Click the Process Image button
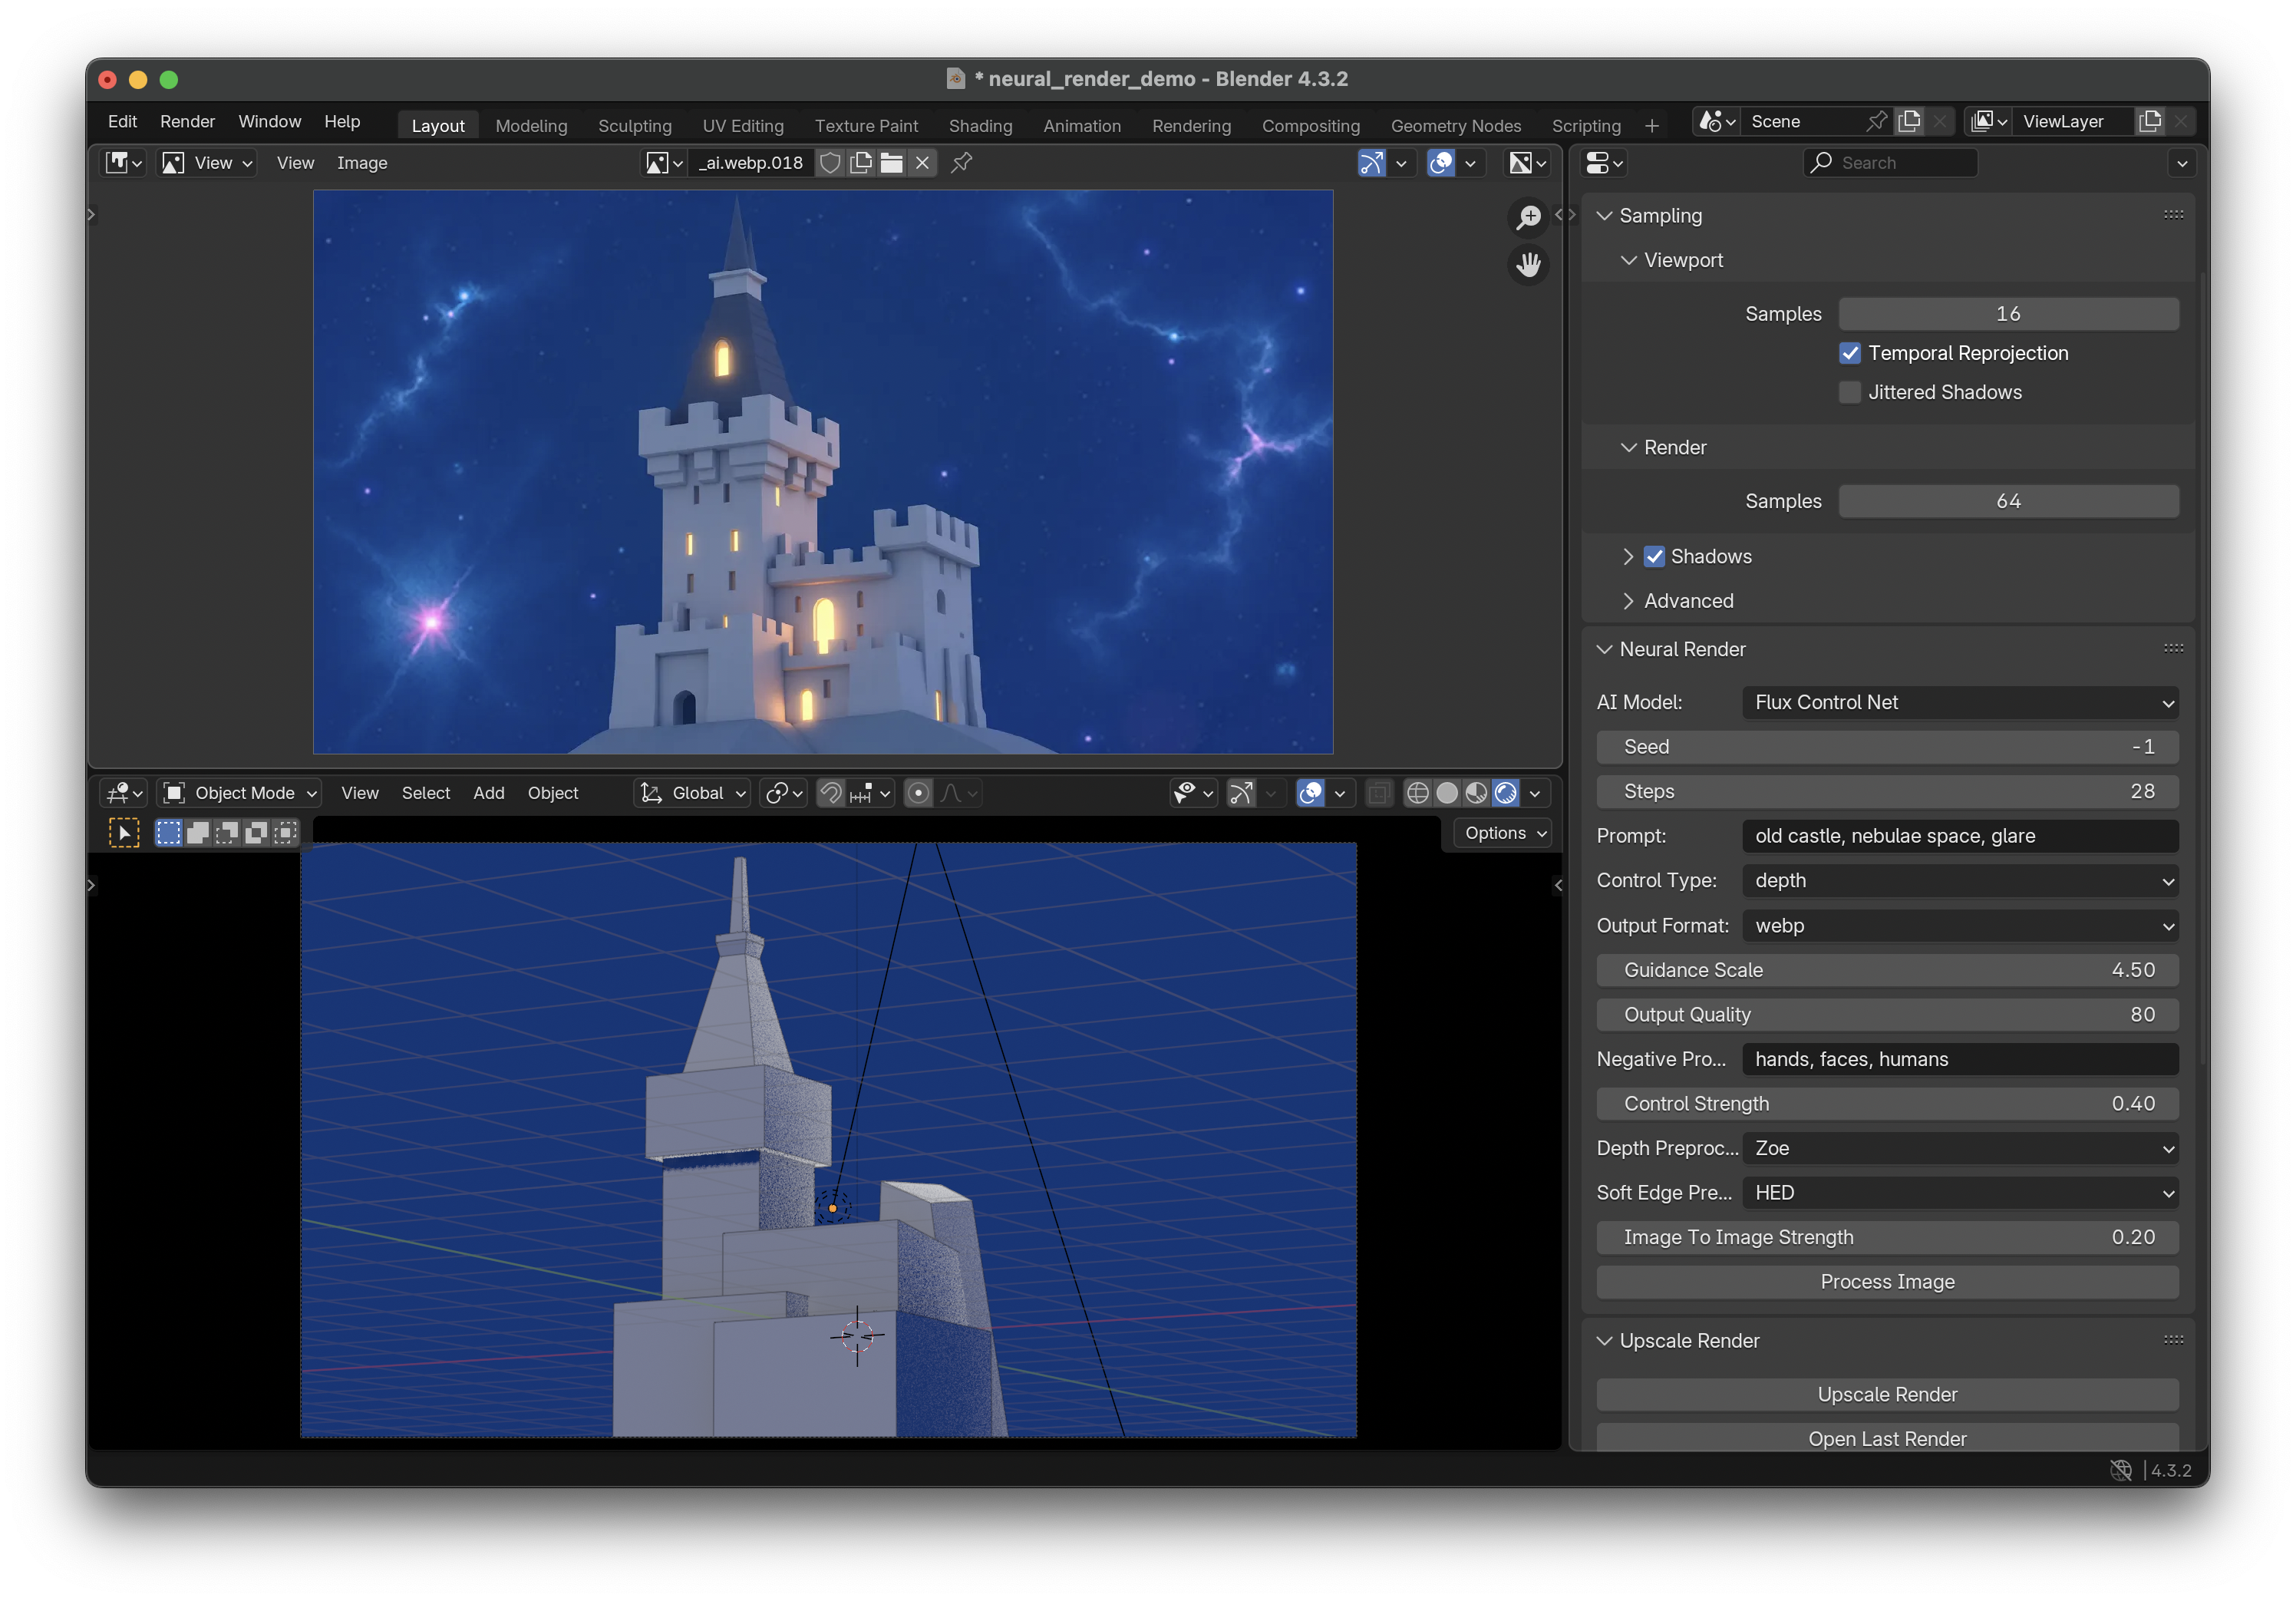 [1887, 1282]
